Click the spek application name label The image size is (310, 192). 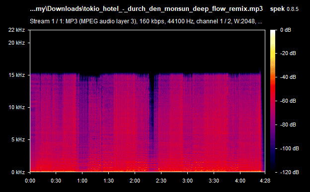pos(277,9)
